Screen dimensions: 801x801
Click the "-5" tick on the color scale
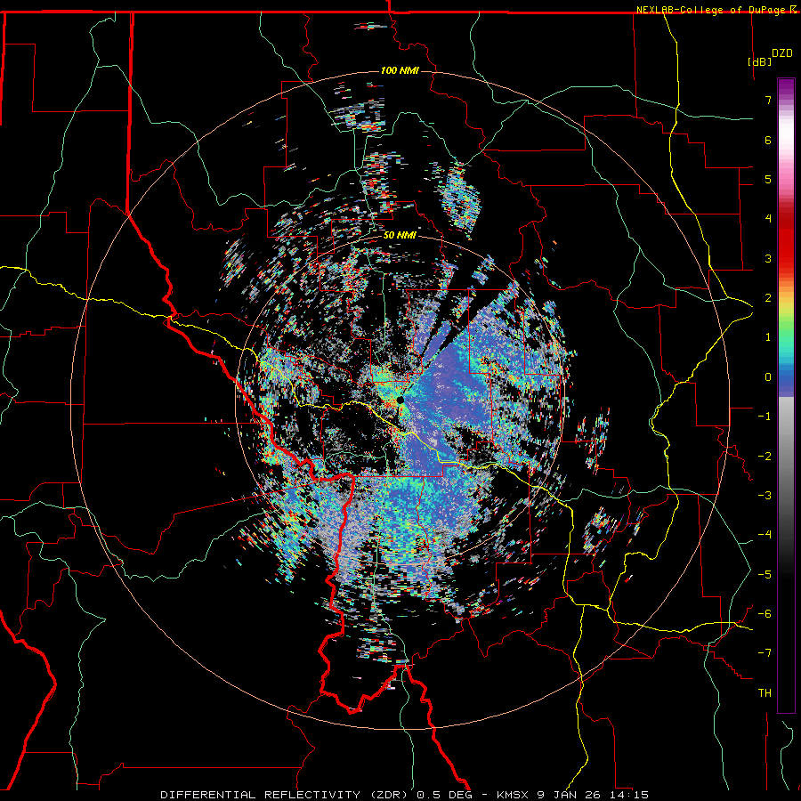[765, 574]
